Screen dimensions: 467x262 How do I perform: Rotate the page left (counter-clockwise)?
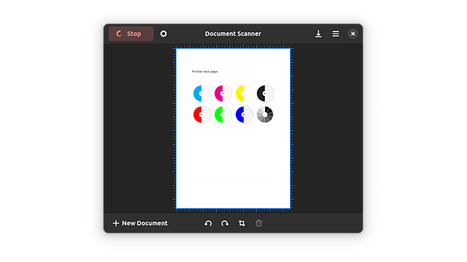point(208,223)
